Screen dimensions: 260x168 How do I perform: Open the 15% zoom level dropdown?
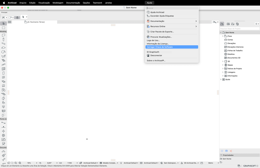[x=31, y=163]
